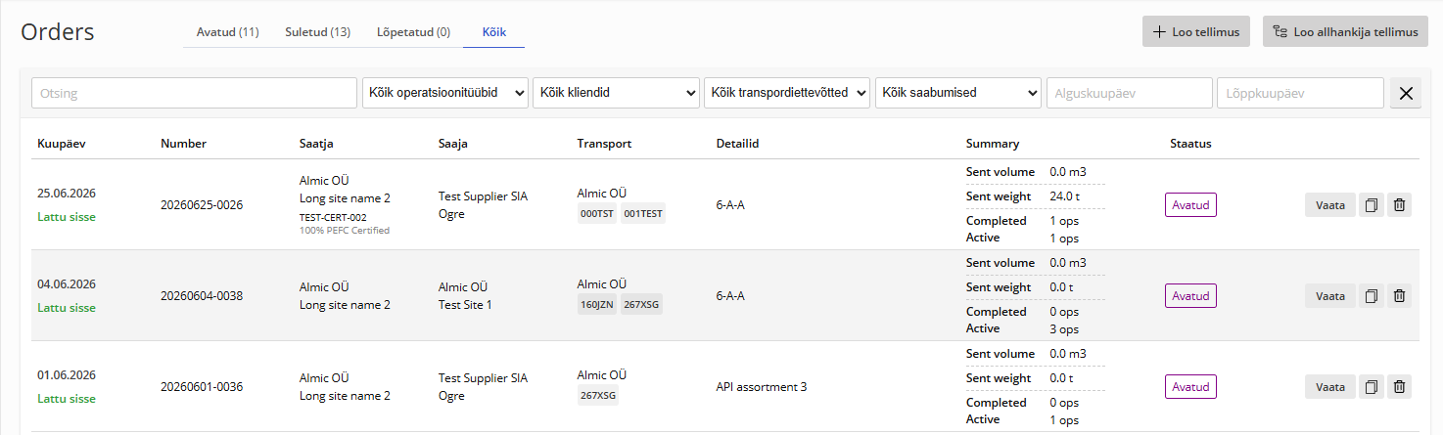1443x435 pixels.
Task: Open the Suletud (13) tab
Action: click(317, 32)
